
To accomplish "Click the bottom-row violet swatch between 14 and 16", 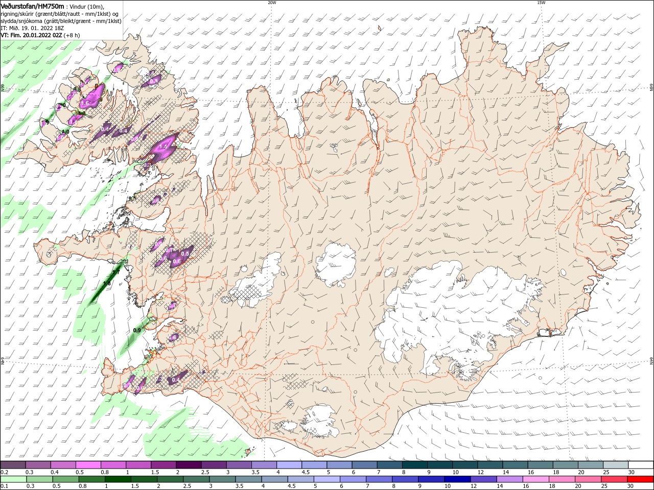I will click(x=510, y=479).
